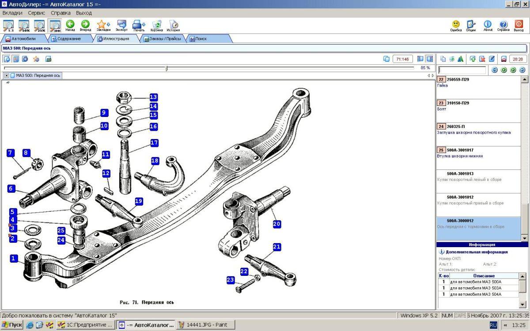Open the Корзина basket
The height and width of the screenshot is (331, 530).
pos(157,26)
